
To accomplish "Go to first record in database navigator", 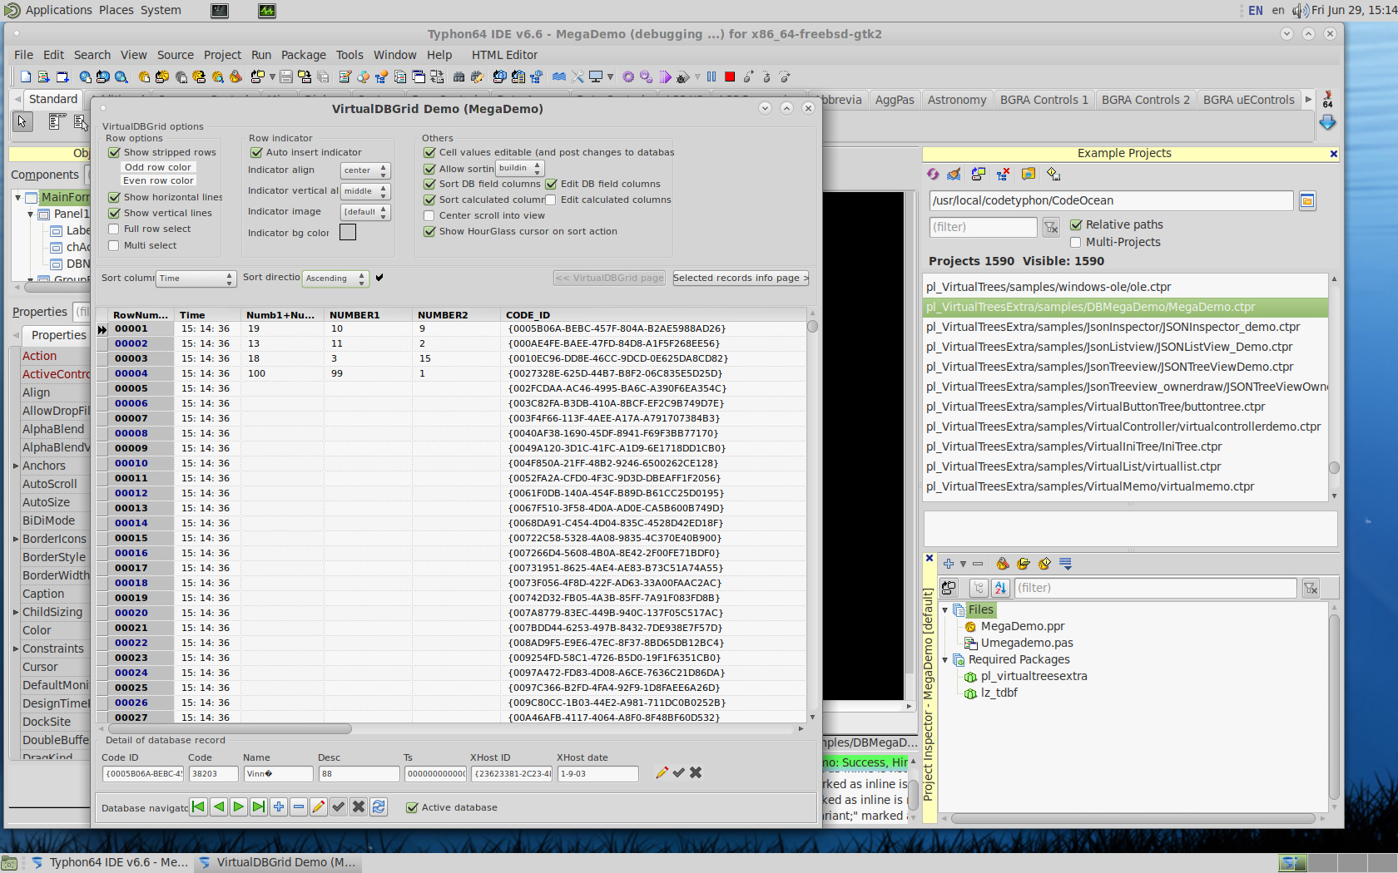I will [x=198, y=806].
